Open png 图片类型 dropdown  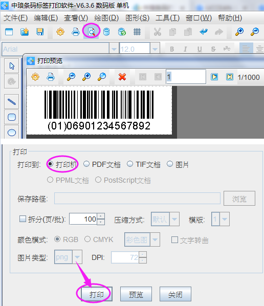(77, 257)
